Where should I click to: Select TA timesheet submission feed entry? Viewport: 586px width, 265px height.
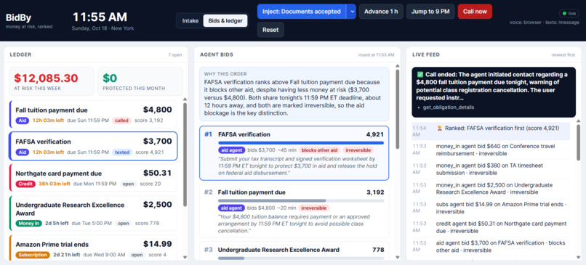491,169
